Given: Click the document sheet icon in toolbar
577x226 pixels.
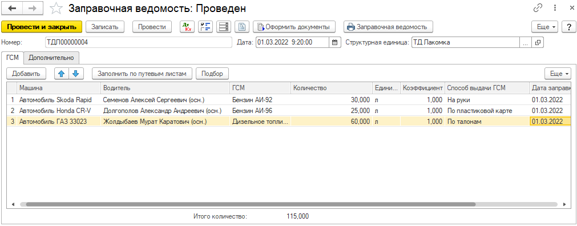Looking at the screenshot, I should pos(242,27).
